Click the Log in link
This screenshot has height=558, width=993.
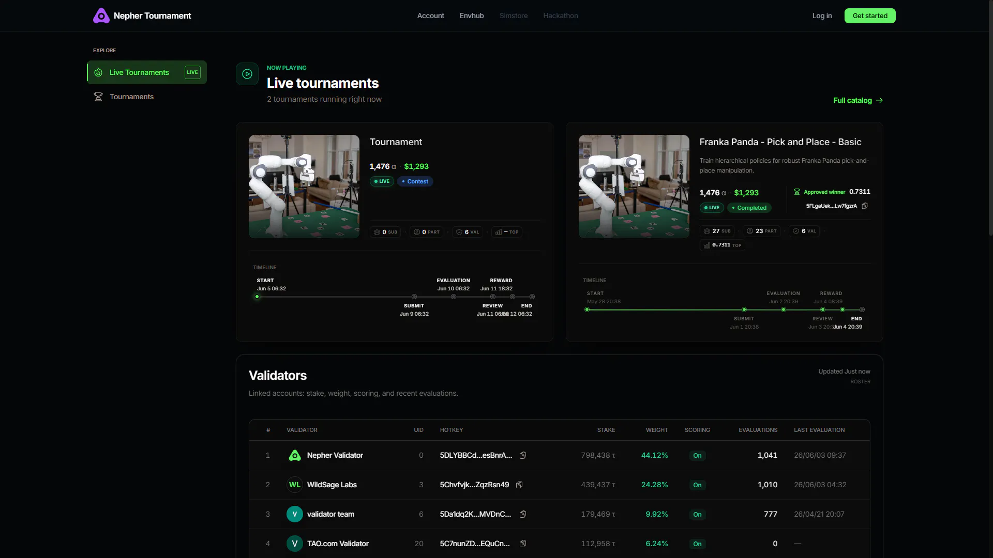822,16
